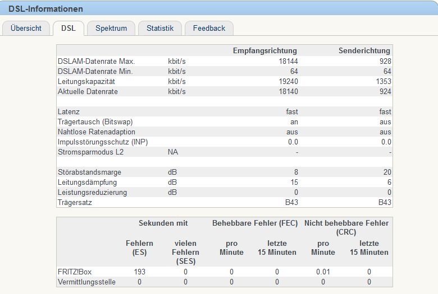This screenshot has height=294, width=438.
Task: Click the FRITZ!Box row label
Action: [x=75, y=272]
